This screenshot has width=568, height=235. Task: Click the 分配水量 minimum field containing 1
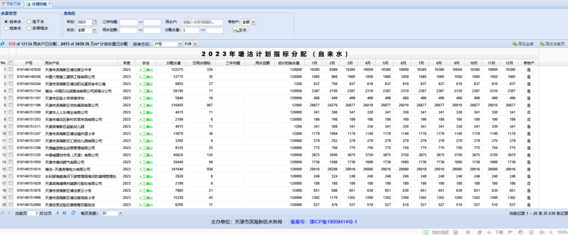point(191,30)
